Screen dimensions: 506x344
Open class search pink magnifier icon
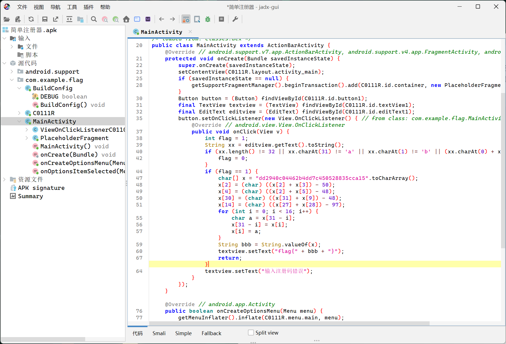tap(105, 19)
